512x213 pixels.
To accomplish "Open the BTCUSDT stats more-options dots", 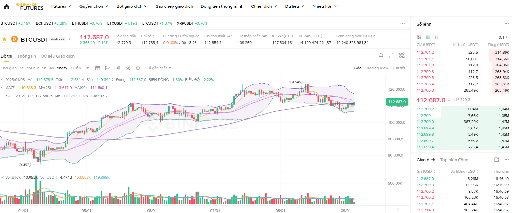I will 403,39.
